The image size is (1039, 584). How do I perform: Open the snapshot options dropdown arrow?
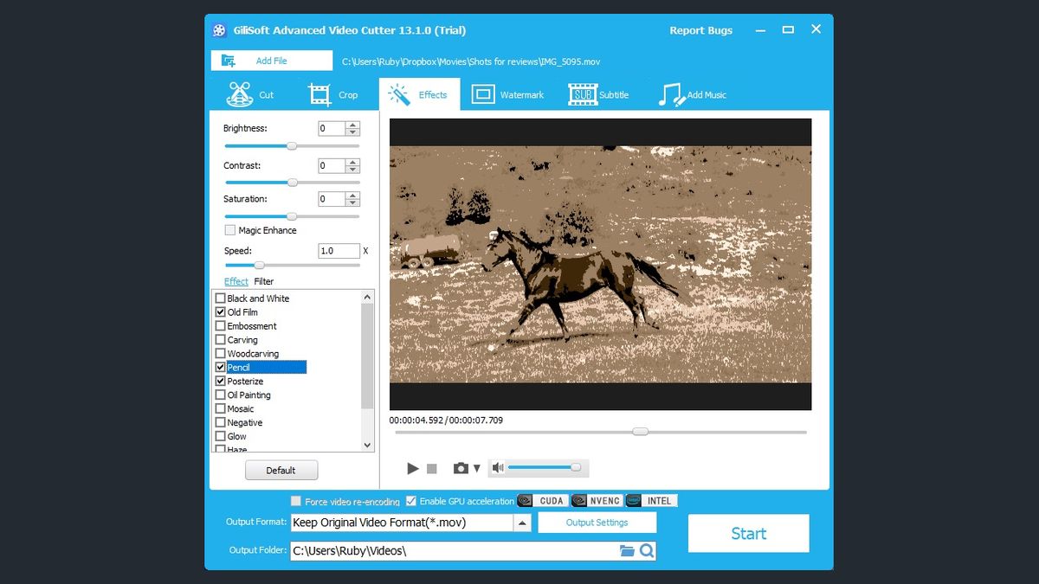tap(478, 466)
